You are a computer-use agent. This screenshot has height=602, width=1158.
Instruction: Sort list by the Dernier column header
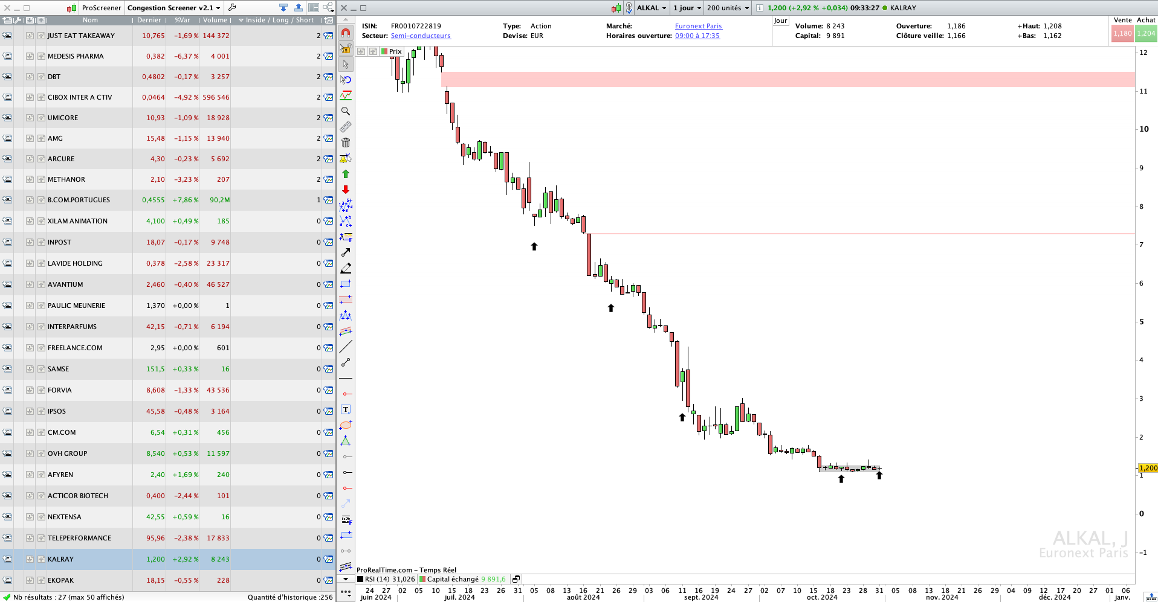[149, 20]
